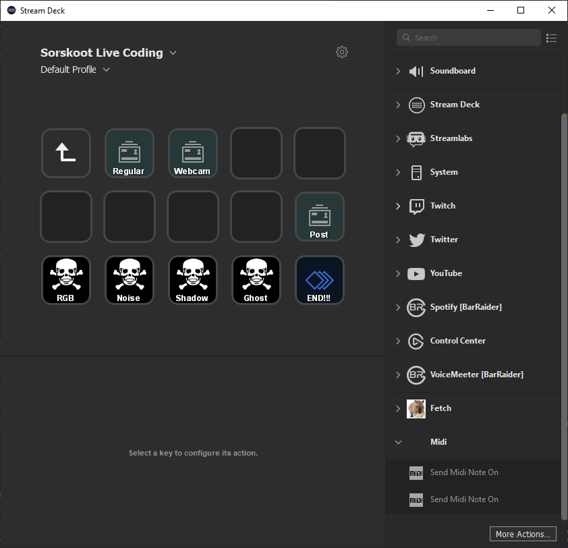Expand the Spotify [BarRaider] chevron
The width and height of the screenshot is (568, 548).
point(398,307)
